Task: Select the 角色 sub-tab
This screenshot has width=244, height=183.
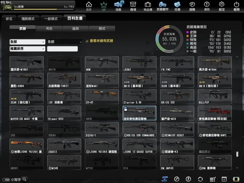Action: (49, 29)
